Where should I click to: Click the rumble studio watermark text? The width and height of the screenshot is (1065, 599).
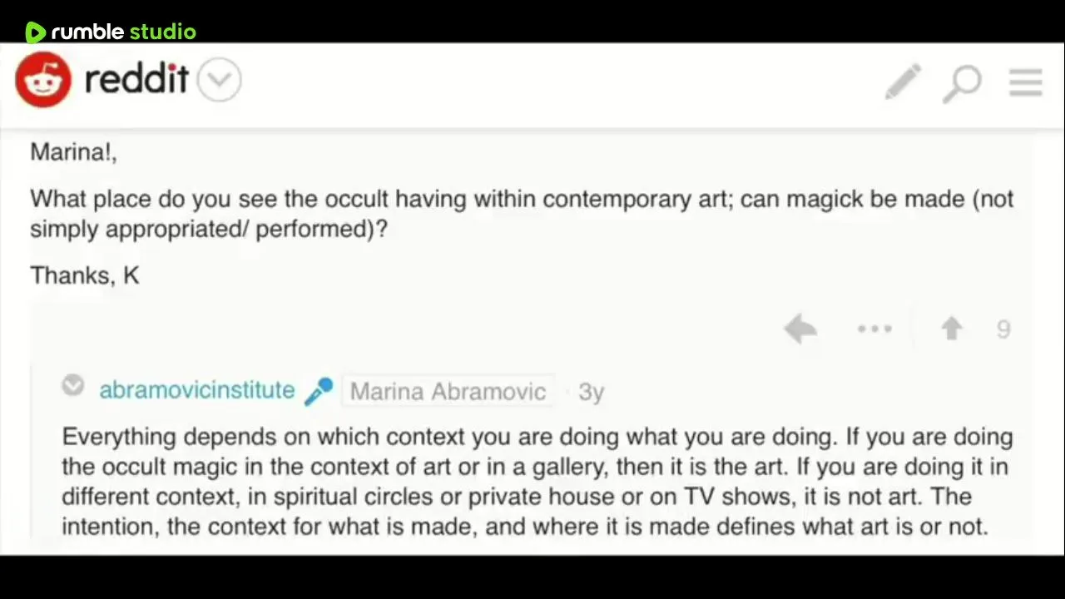[123, 32]
